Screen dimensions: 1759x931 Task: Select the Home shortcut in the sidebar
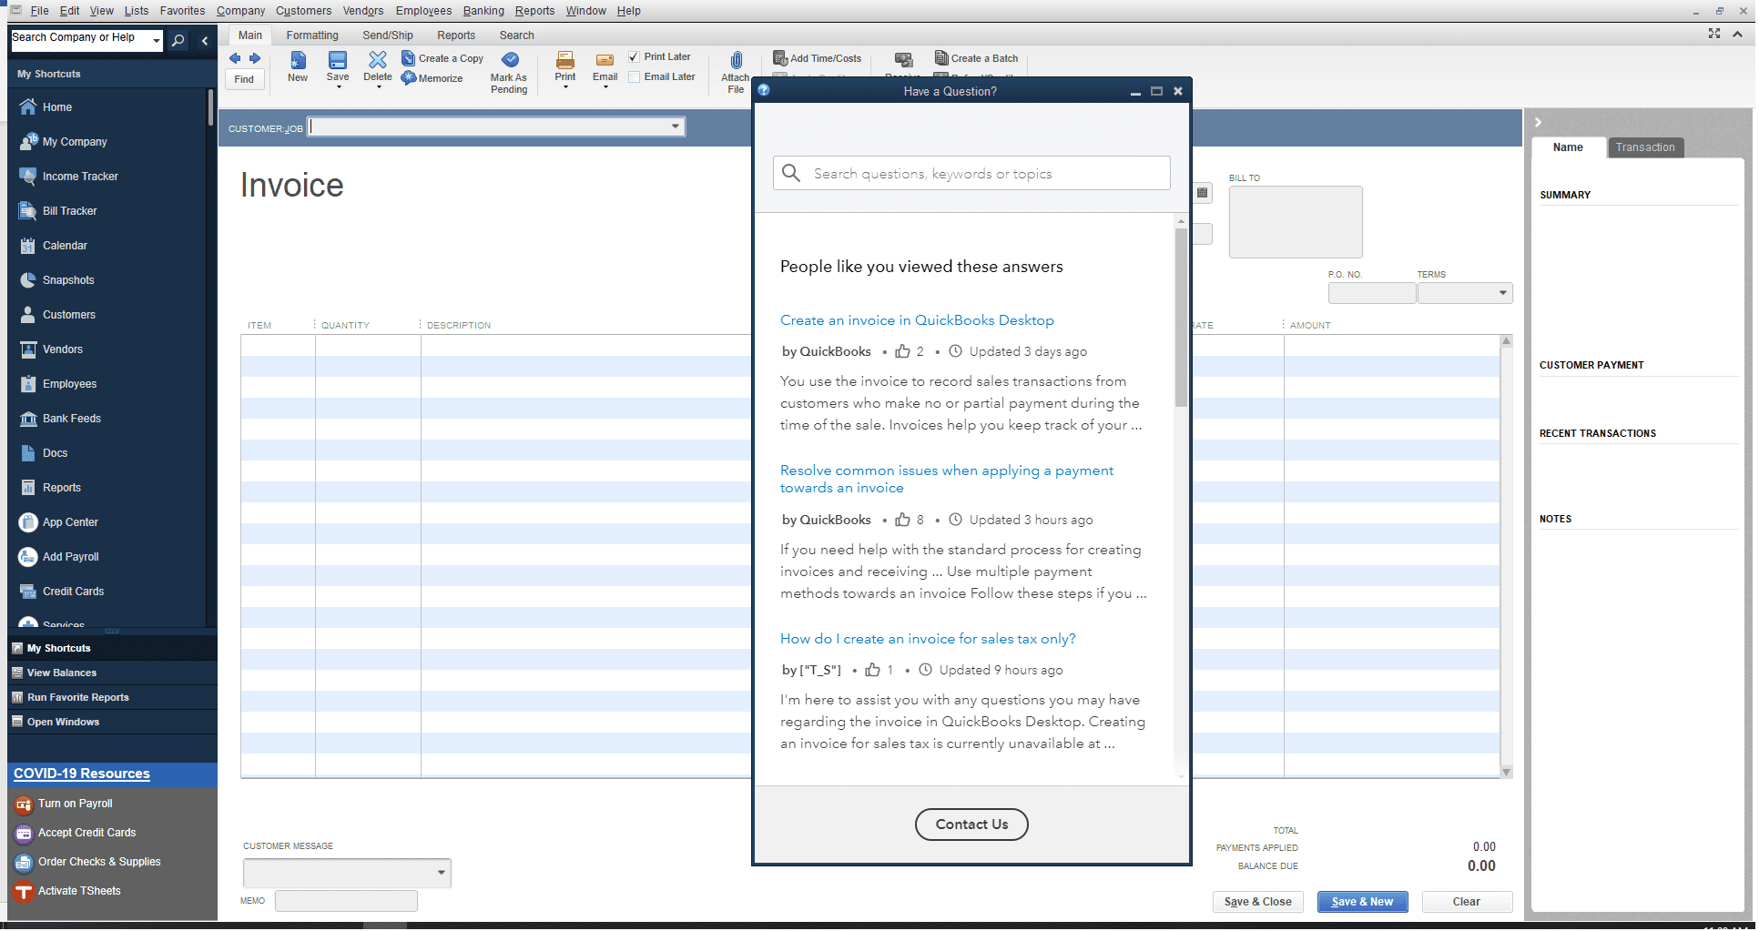coord(56,106)
